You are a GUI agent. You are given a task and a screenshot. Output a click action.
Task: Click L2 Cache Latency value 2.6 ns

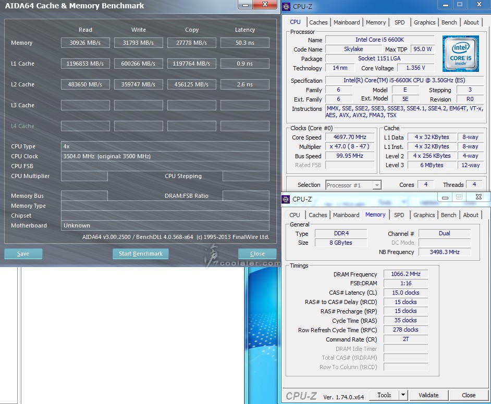[245, 84]
